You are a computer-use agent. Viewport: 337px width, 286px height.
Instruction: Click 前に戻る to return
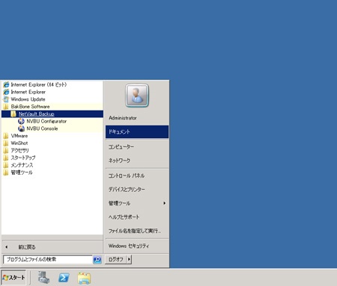point(27,247)
